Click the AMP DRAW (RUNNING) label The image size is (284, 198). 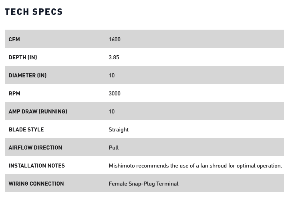pos(38,111)
